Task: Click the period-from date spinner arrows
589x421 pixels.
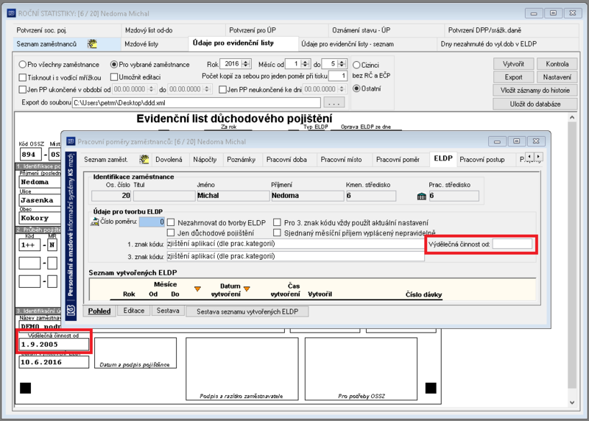Action: 152,89
